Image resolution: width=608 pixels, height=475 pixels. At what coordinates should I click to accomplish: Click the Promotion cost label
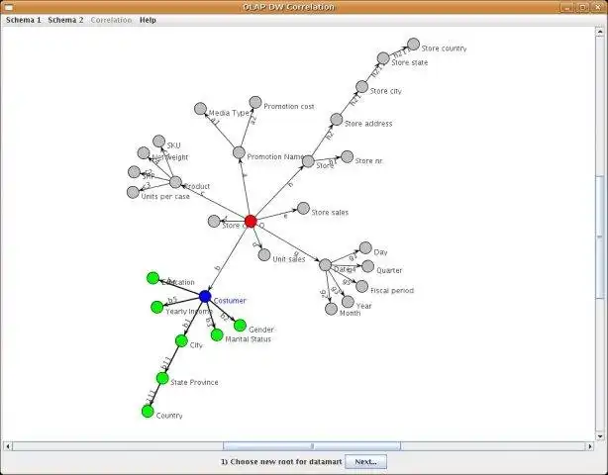[289, 106]
